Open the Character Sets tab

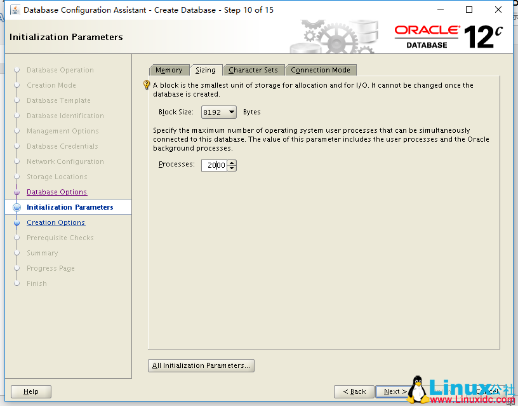click(x=254, y=70)
